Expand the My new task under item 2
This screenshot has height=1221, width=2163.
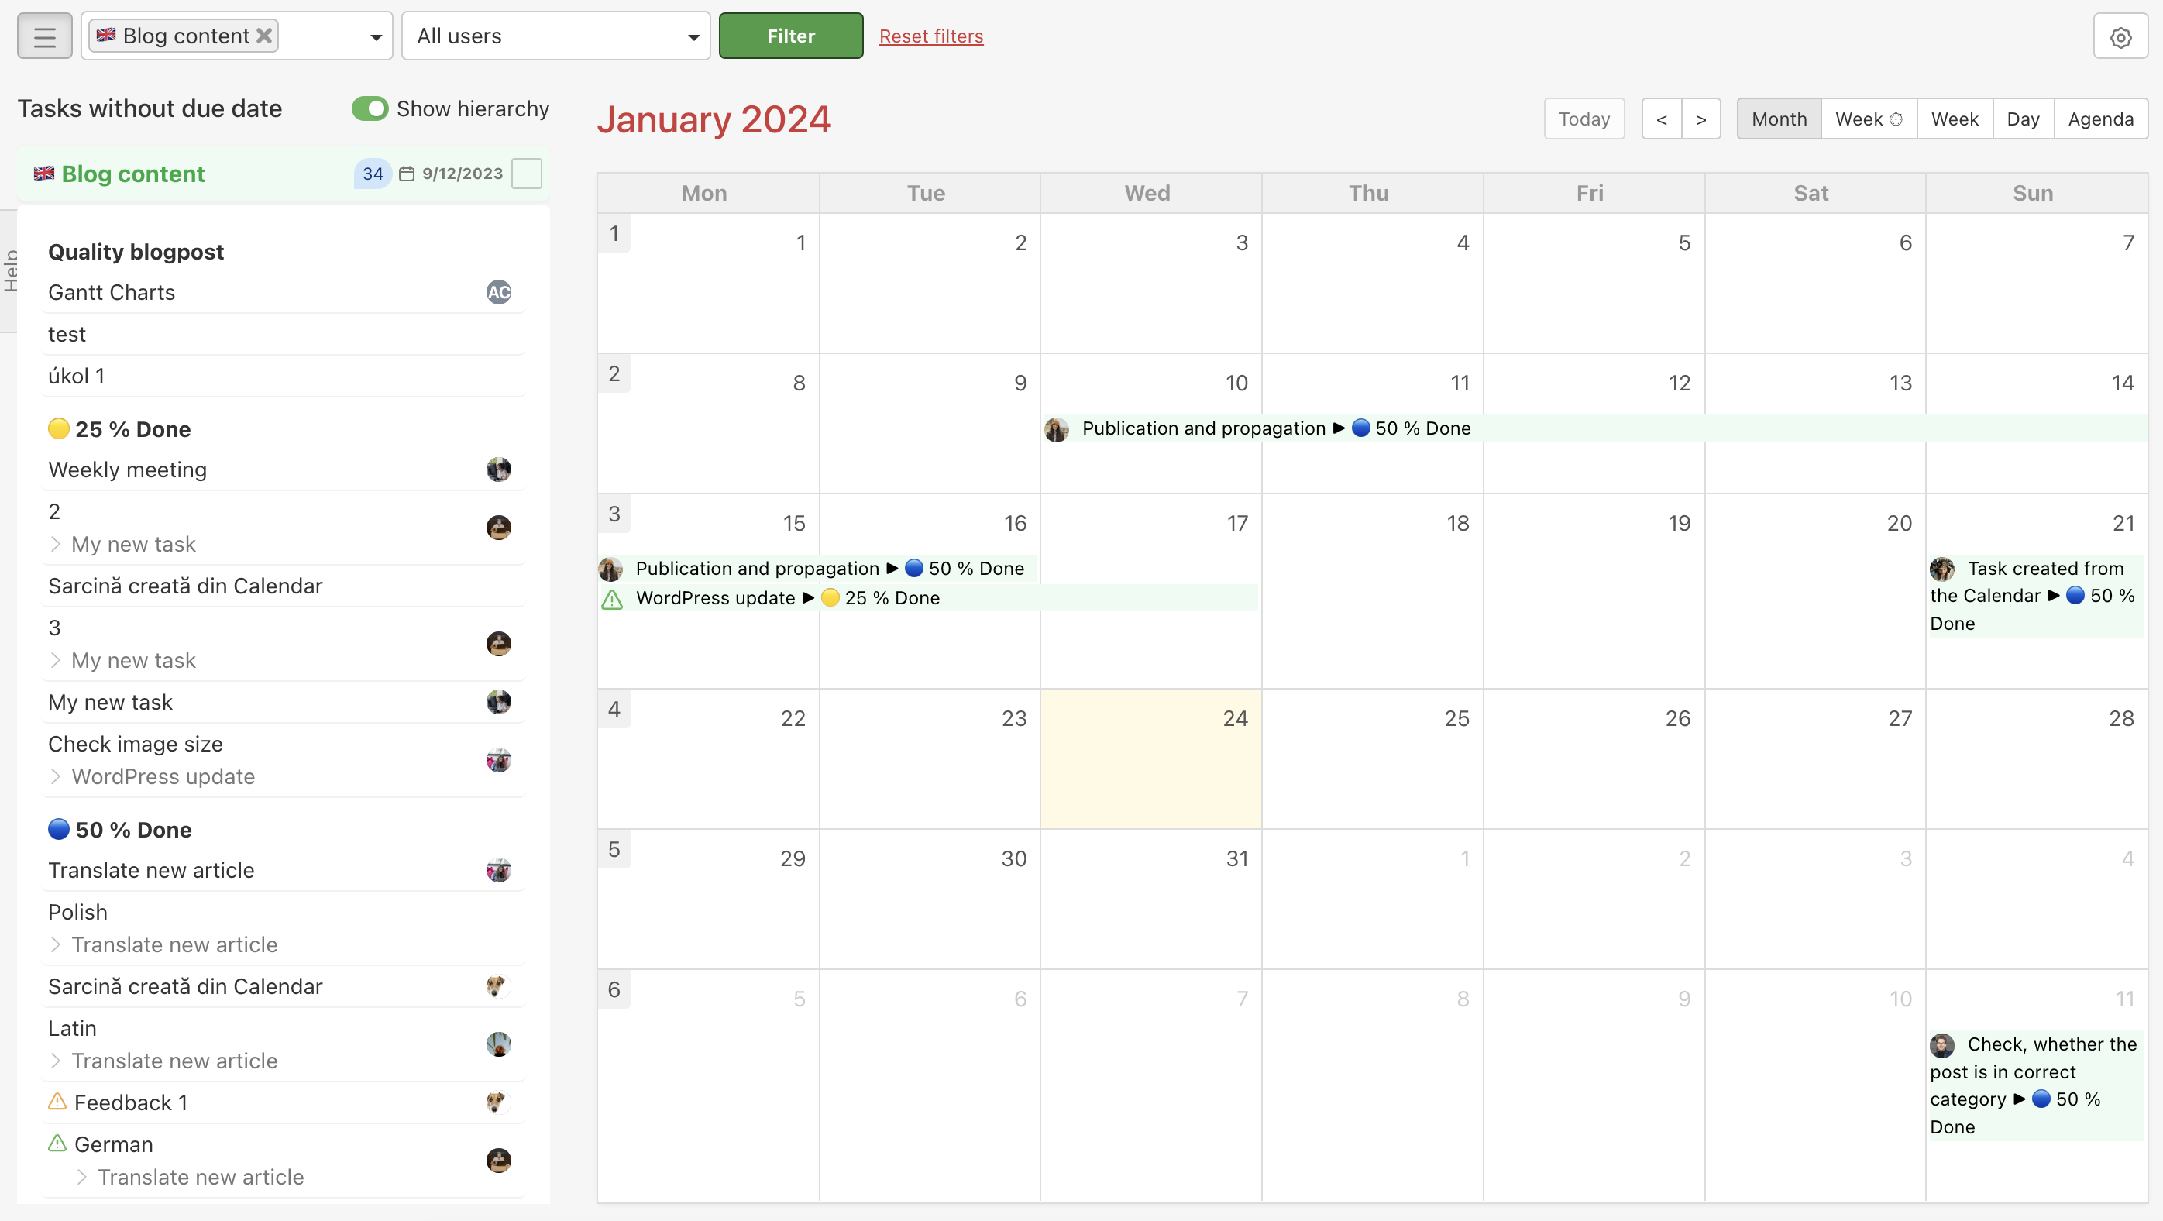coord(57,542)
